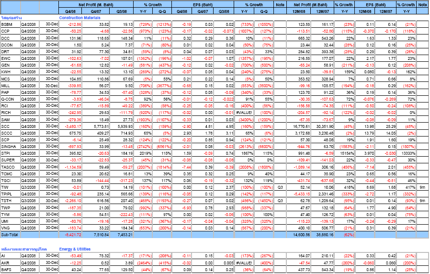Select the #VALUE! cell in RICH row
The image size is (430, 274).
pos(244,113)
